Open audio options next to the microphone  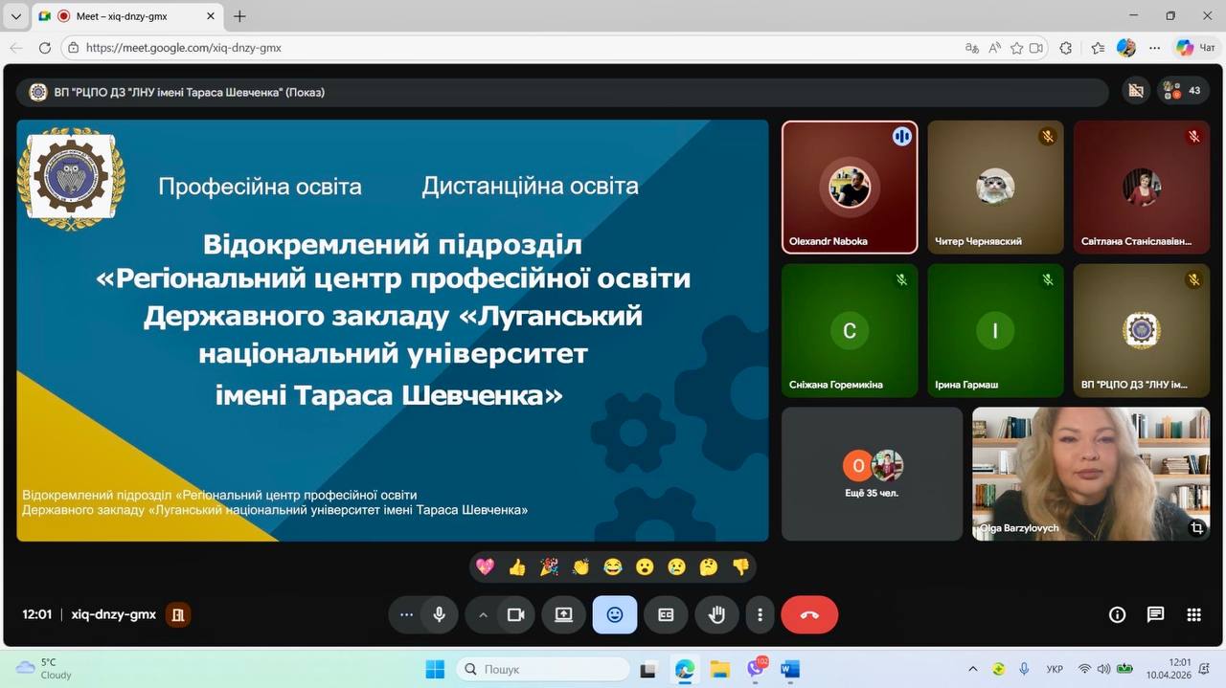(x=406, y=615)
